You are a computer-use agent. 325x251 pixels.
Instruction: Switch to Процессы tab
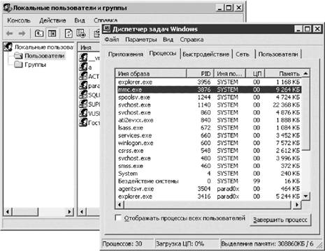pyautogui.click(x=163, y=54)
